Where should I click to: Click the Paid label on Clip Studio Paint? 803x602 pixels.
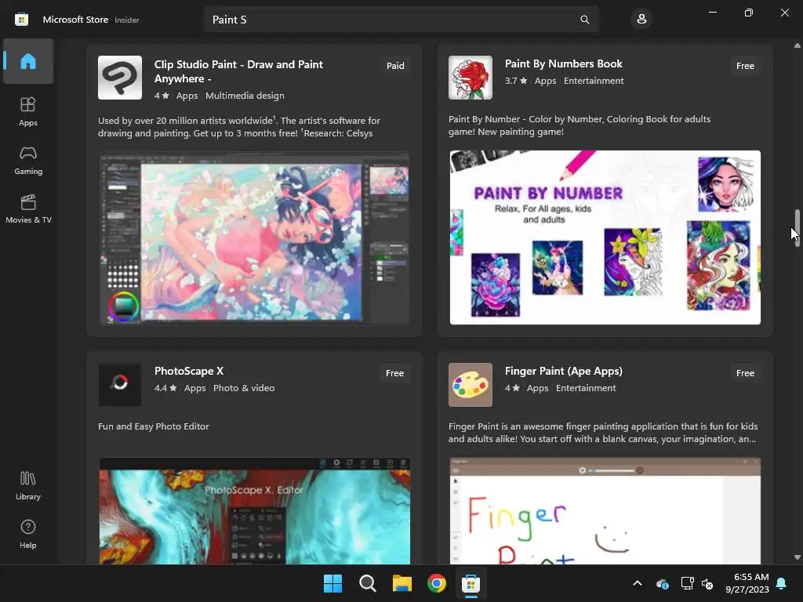(x=395, y=66)
